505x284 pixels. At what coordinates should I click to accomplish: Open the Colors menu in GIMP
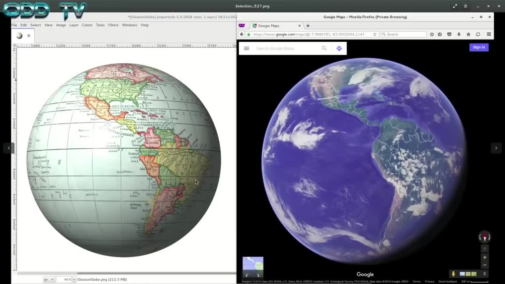[x=87, y=25]
